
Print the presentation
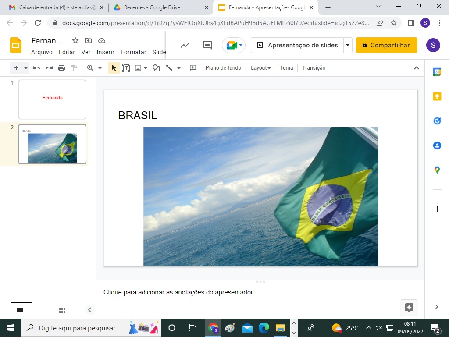point(61,68)
